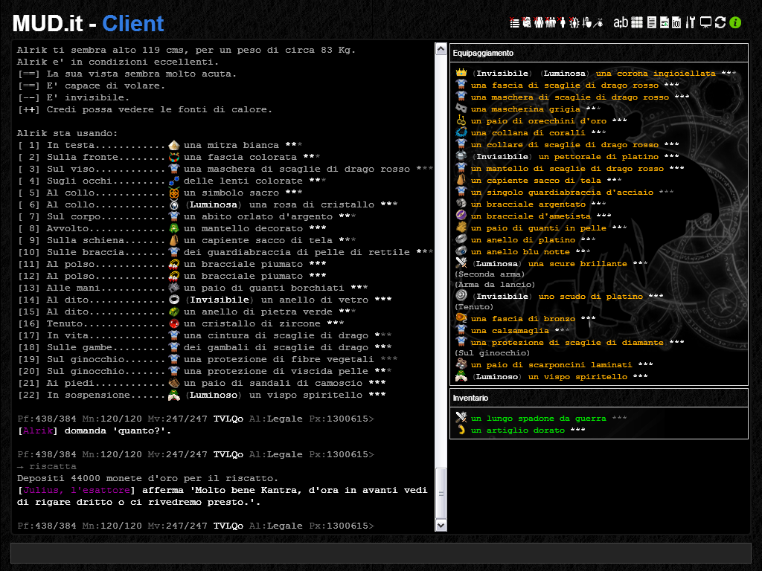Click 'un anello blu notte' item
762x571 pixels.
(520, 251)
